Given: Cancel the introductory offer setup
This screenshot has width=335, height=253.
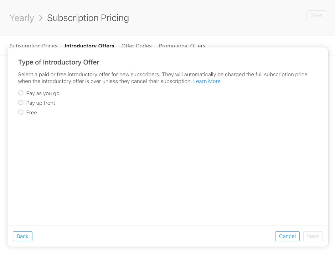Looking at the screenshot, I should pos(287,236).
